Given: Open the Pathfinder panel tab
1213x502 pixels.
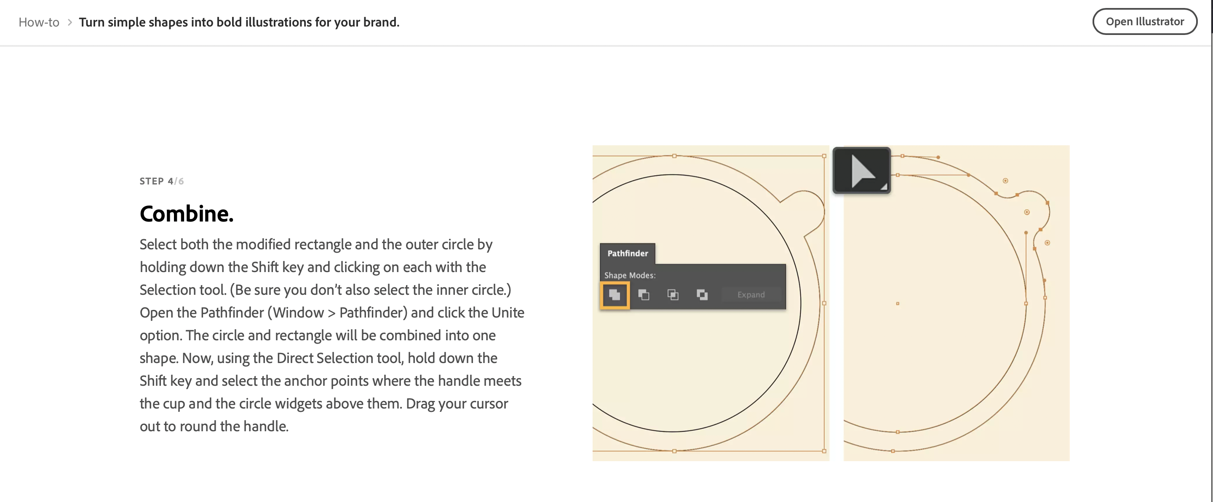Looking at the screenshot, I should (x=628, y=254).
